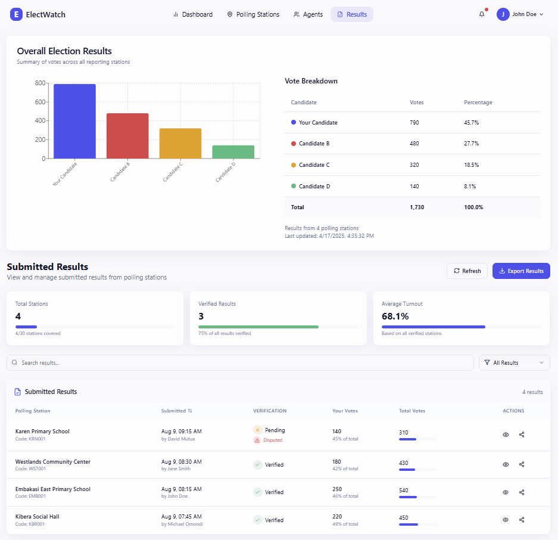Click the blue Your Candidate bar in chart
The image size is (558, 540).
74,122
